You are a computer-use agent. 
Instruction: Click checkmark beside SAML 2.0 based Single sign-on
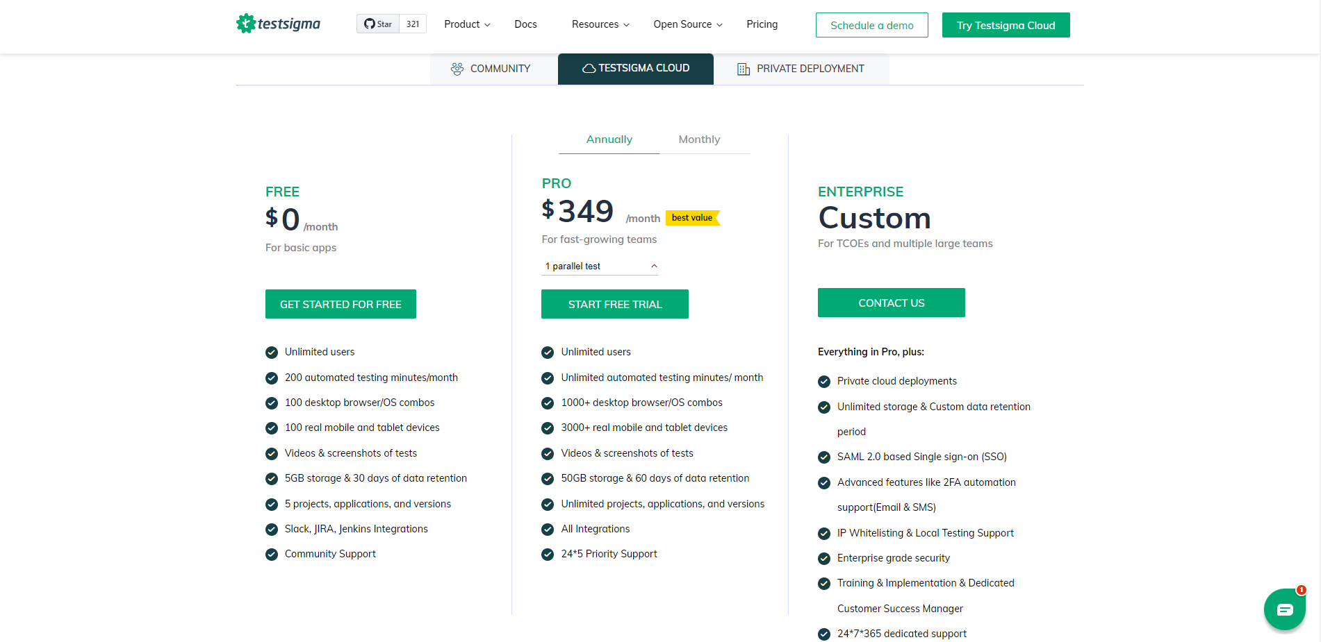click(824, 457)
